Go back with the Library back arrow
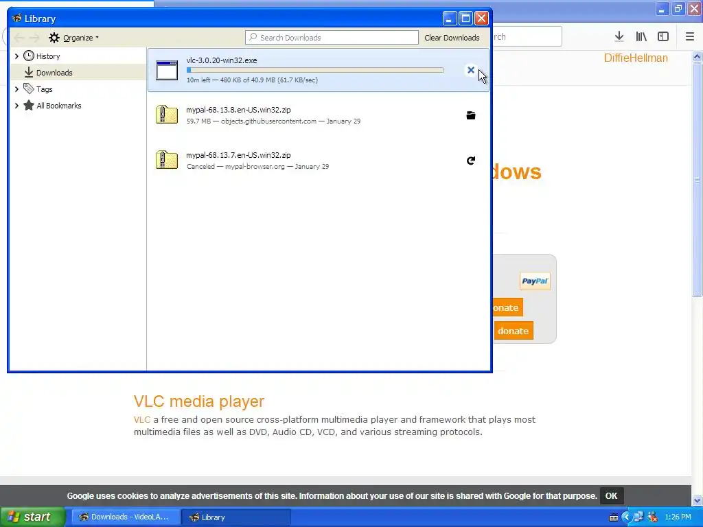 point(19,38)
